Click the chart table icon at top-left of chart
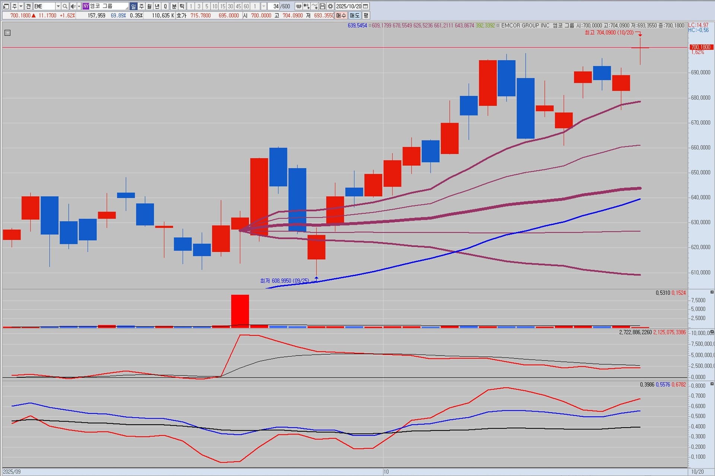715x476 pixels. tap(7, 33)
